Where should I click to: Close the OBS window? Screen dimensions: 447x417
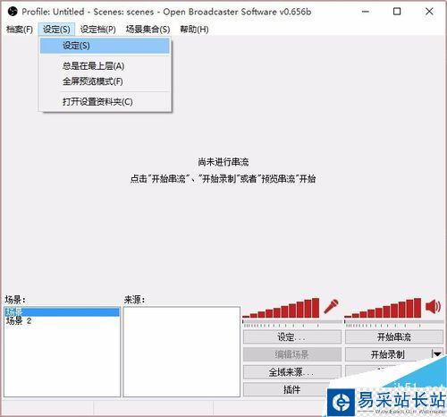point(429,12)
